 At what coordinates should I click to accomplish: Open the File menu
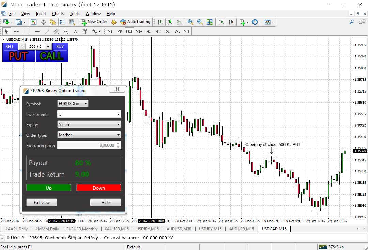pos(12,14)
